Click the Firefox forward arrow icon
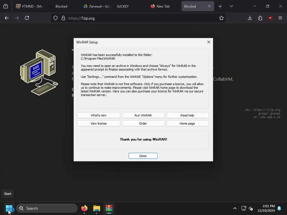This screenshot has width=287, height=215. (x=17, y=18)
